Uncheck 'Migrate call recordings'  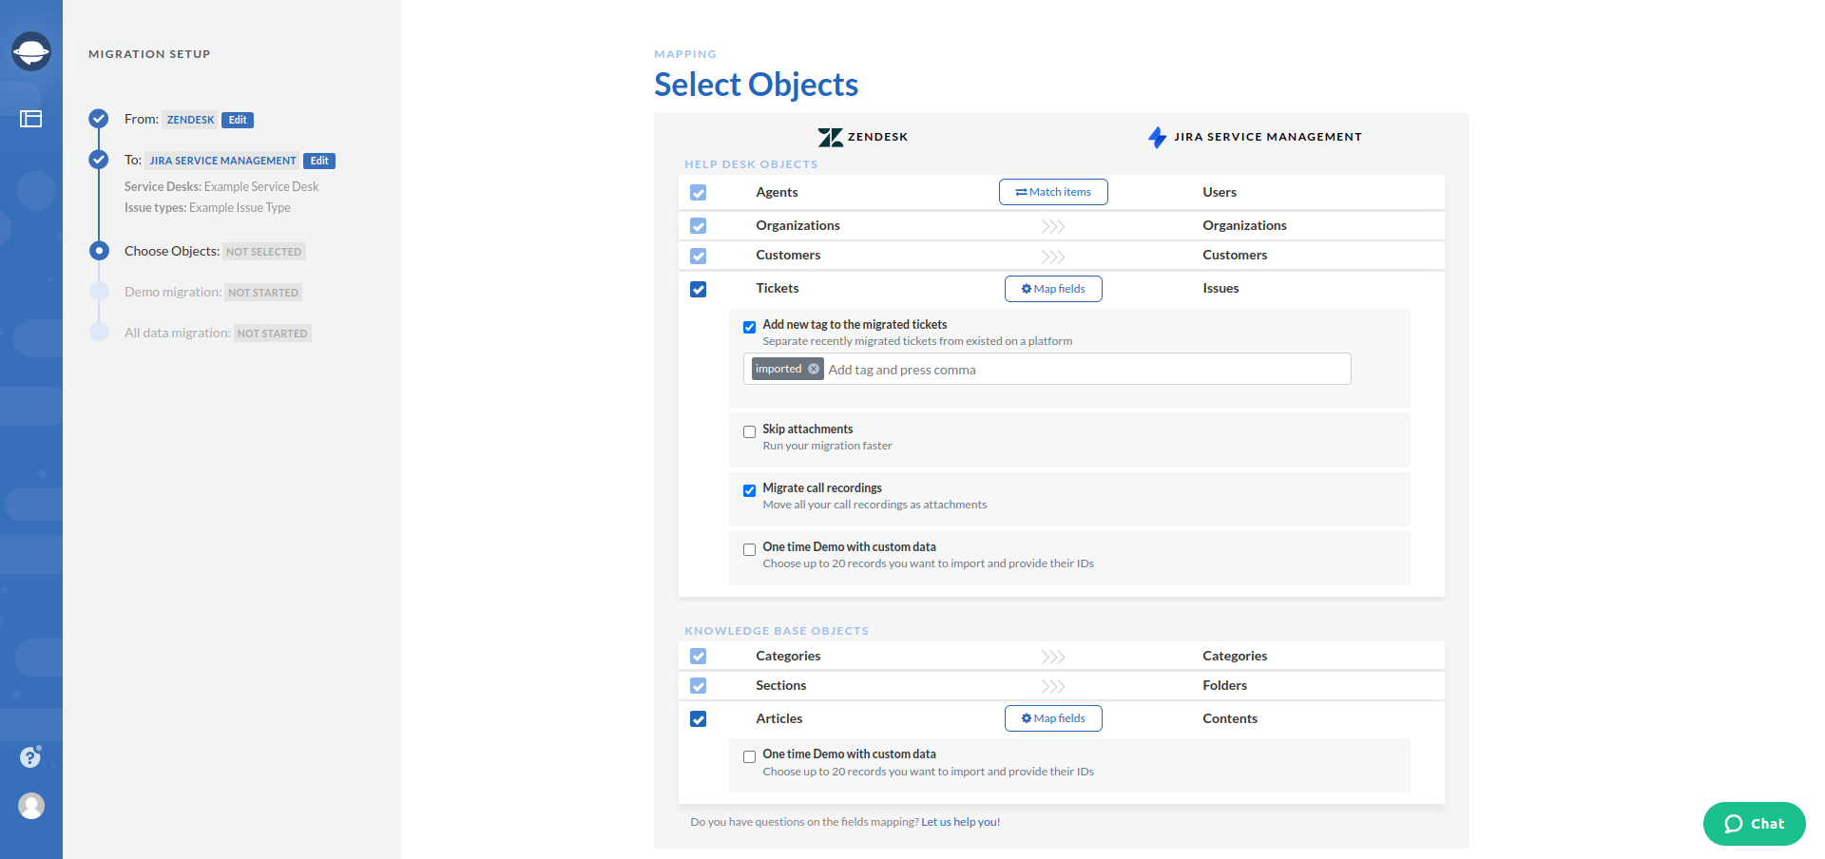[x=750, y=490]
